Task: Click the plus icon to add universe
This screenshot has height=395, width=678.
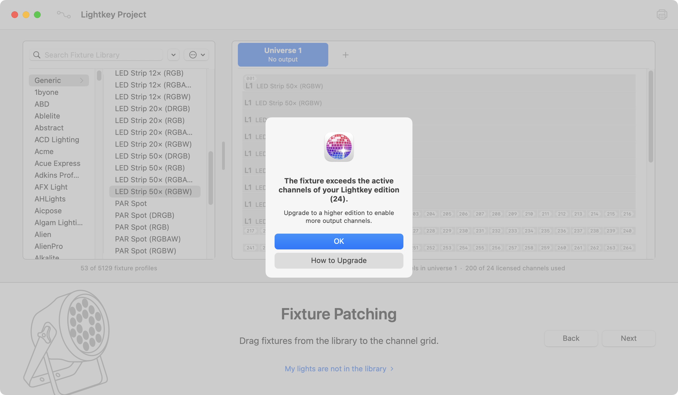Action: tap(345, 55)
